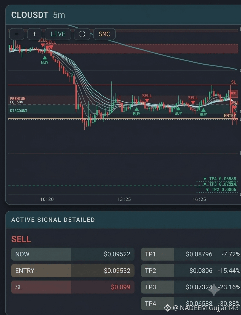The height and width of the screenshot is (315, 241).
Task: Select the ENTRY price row
Action: (x=73, y=271)
